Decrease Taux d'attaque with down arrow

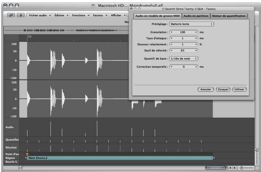point(171,38)
